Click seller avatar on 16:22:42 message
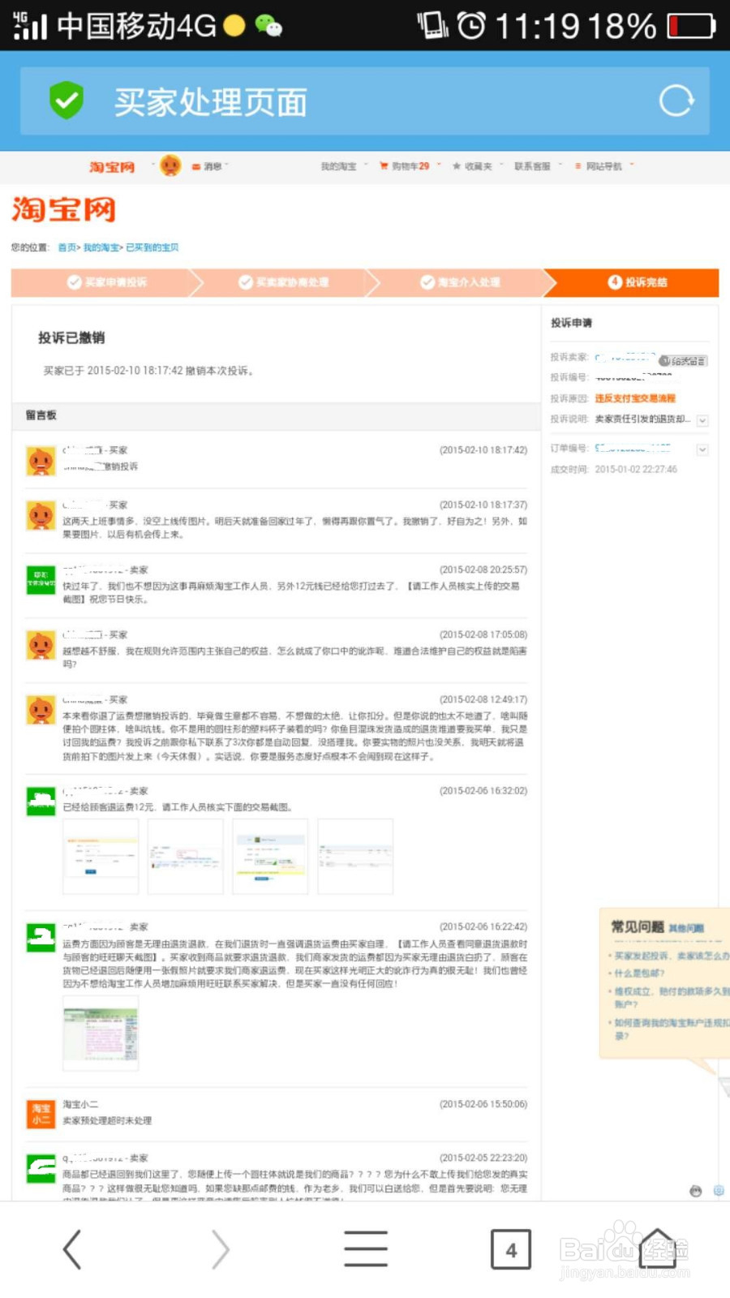 click(41, 938)
